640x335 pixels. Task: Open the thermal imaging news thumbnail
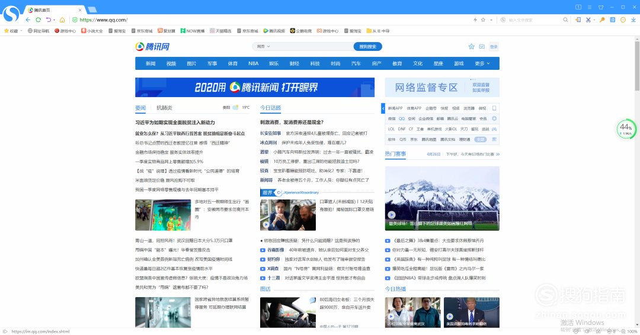click(x=163, y=215)
